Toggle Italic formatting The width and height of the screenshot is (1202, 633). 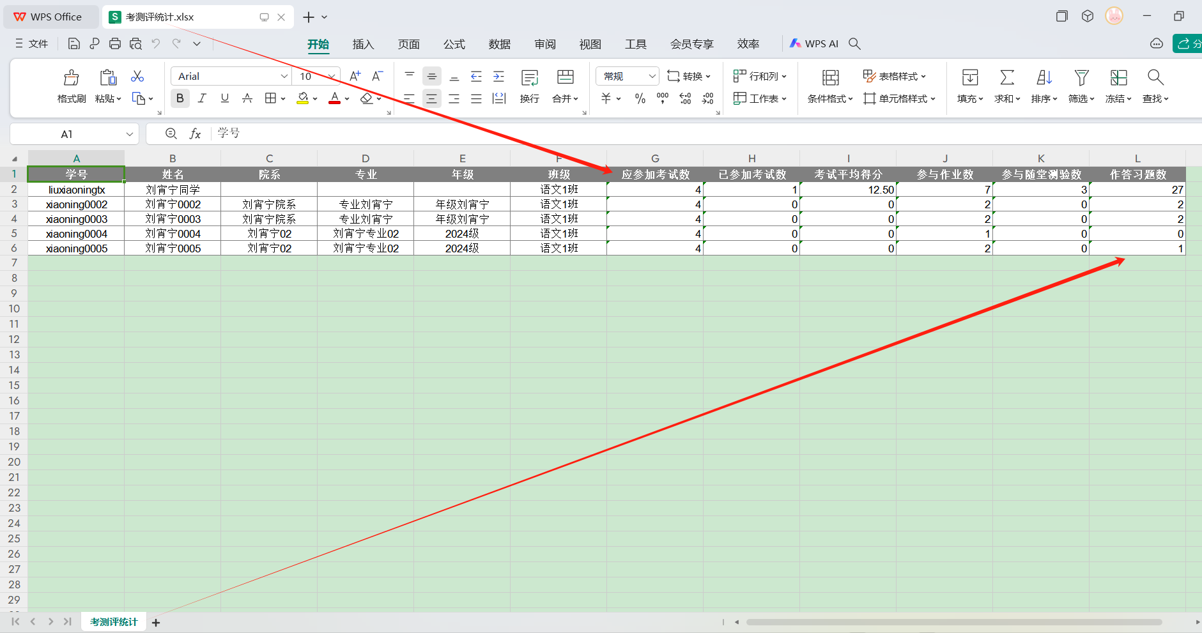point(202,98)
